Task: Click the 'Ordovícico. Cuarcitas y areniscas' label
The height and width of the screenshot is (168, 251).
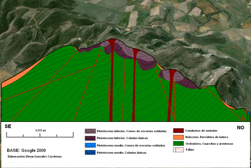Action: 209,144
